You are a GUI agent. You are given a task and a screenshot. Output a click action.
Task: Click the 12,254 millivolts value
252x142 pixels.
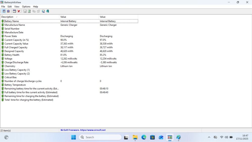click(x=108, y=59)
